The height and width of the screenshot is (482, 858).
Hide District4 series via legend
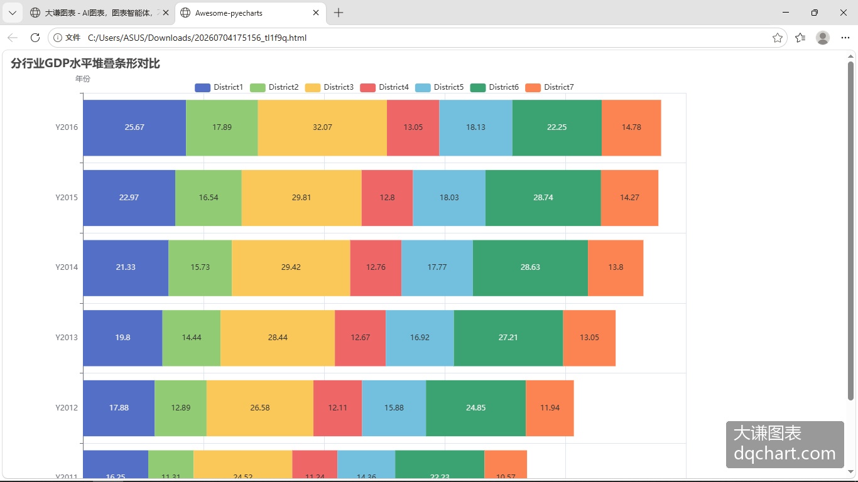(384, 87)
